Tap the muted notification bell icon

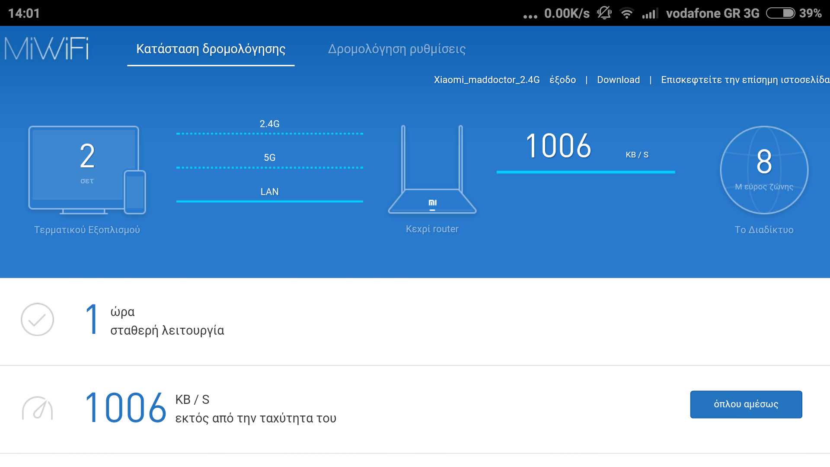click(604, 13)
